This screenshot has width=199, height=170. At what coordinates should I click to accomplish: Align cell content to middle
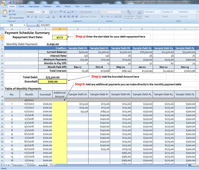64,12
